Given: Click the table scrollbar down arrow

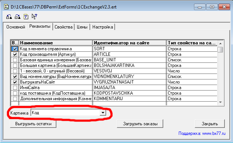Looking at the screenshot, I should click(220, 102).
